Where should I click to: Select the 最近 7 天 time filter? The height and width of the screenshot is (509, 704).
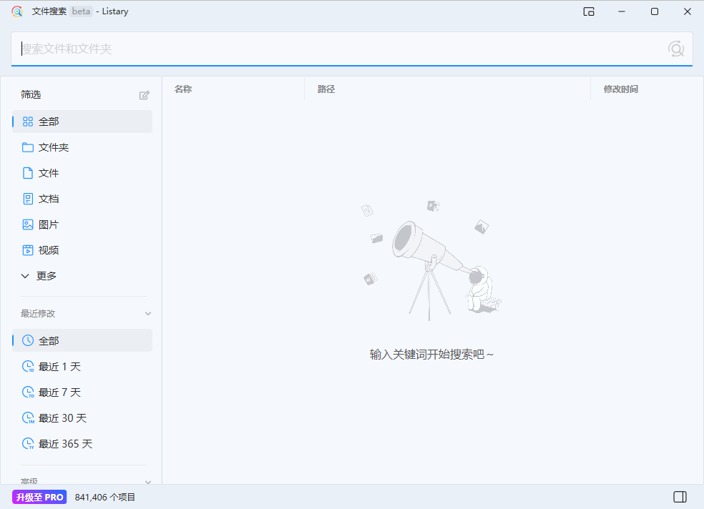(57, 392)
